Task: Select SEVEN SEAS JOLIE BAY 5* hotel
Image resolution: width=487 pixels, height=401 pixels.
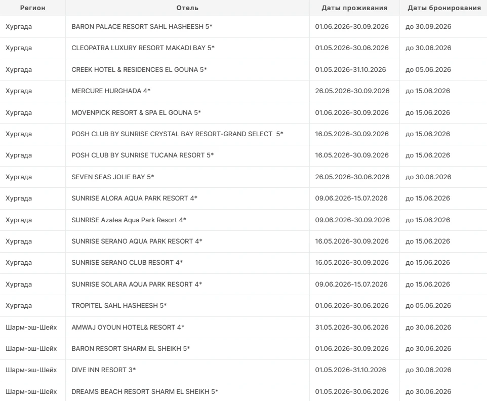Action: (113, 177)
